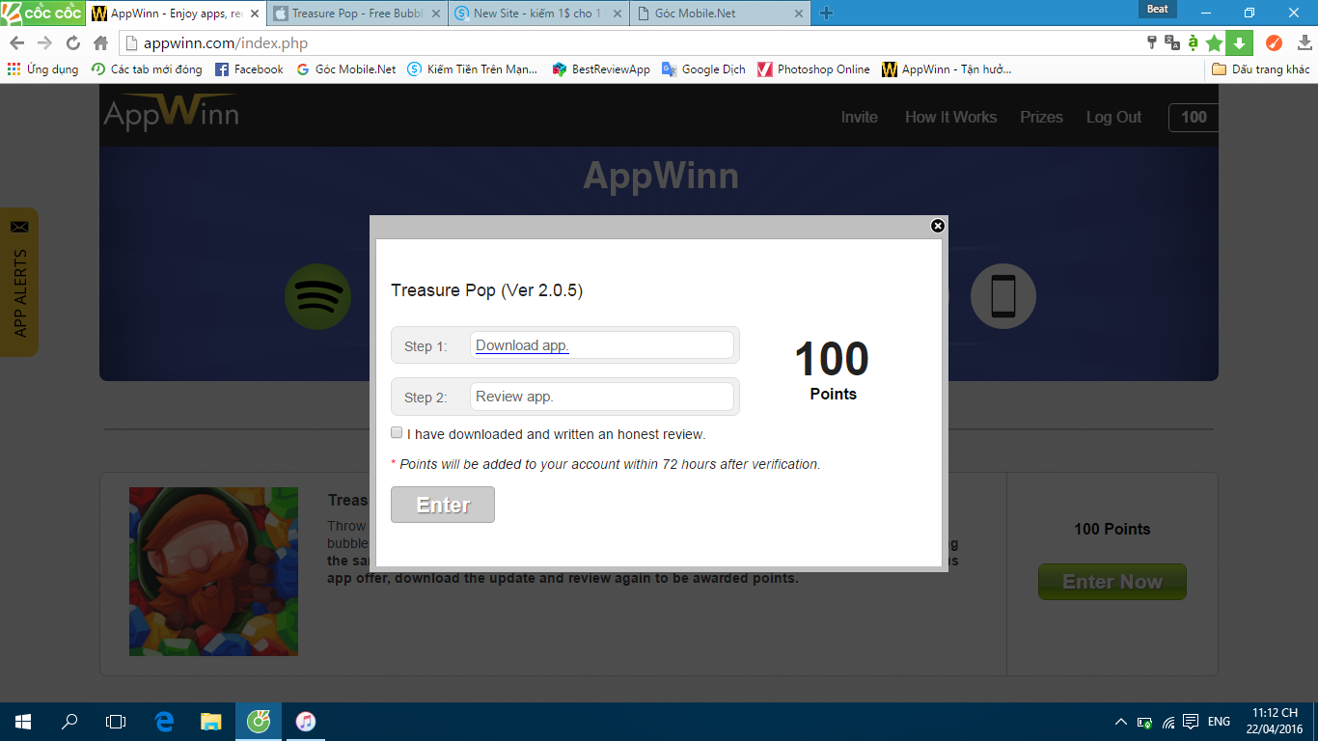Click the address bar with appwinn.com URL
Viewport: 1318px width, 741px height.
point(627,42)
